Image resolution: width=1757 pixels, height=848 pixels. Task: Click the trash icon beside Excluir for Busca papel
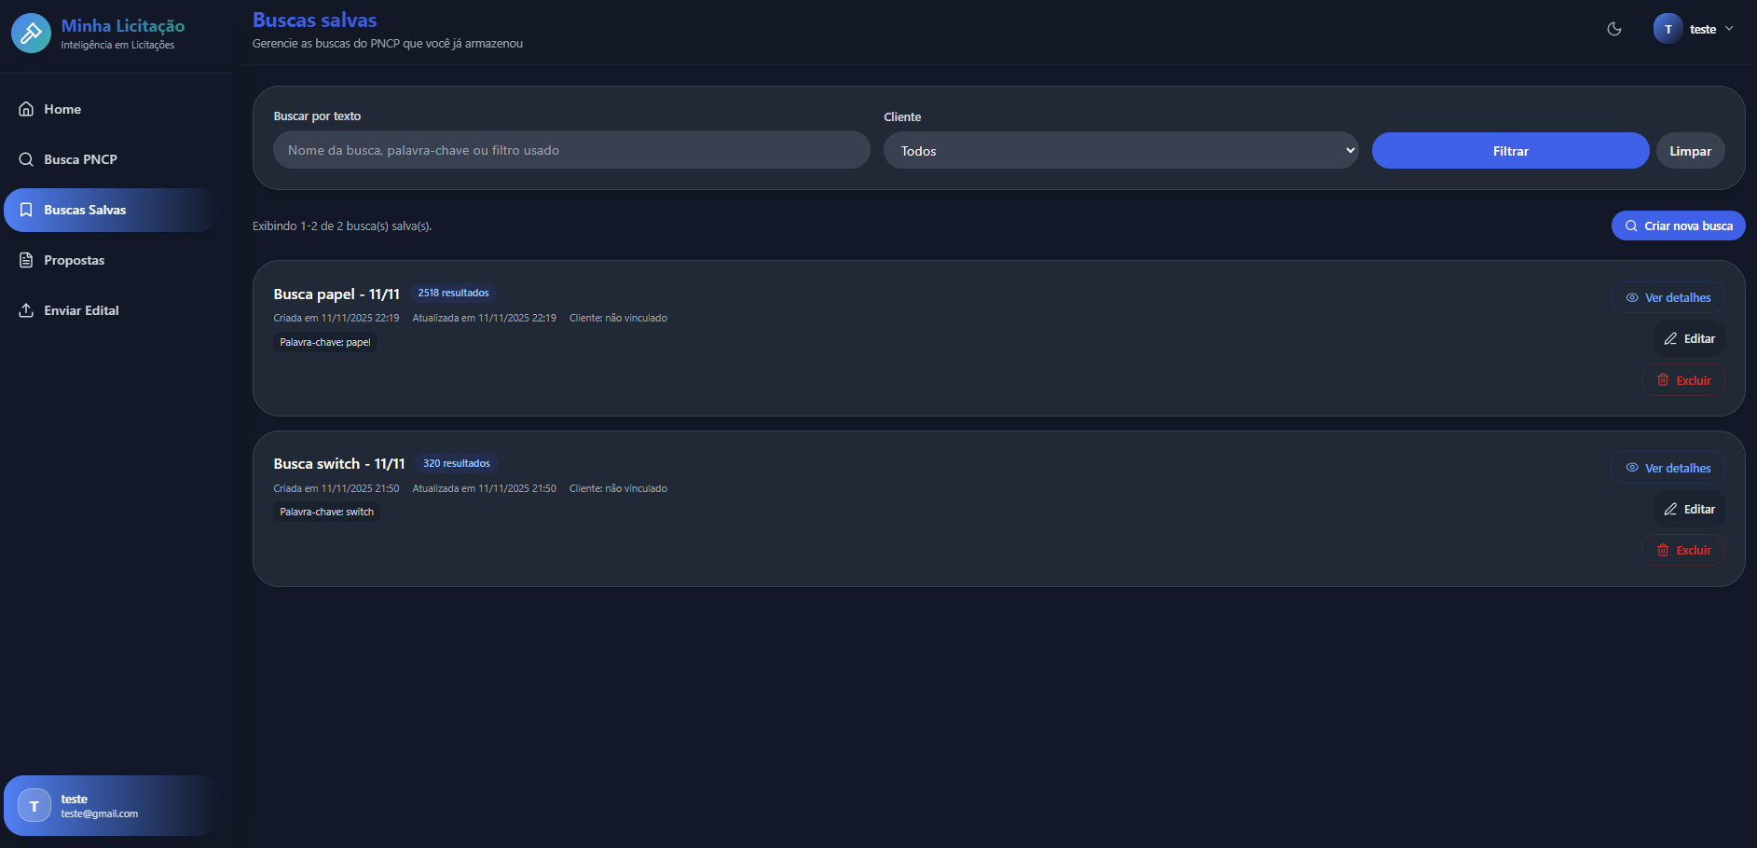coord(1664,380)
